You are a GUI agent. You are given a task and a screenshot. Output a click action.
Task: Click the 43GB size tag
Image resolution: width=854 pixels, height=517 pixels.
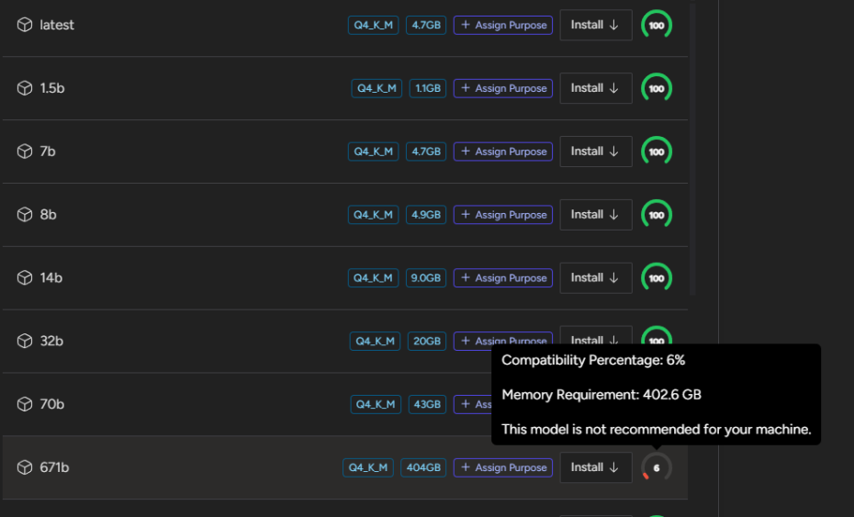428,404
